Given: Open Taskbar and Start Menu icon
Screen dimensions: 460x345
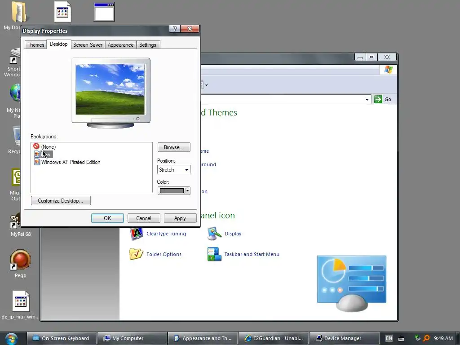Looking at the screenshot, I should (x=214, y=254).
